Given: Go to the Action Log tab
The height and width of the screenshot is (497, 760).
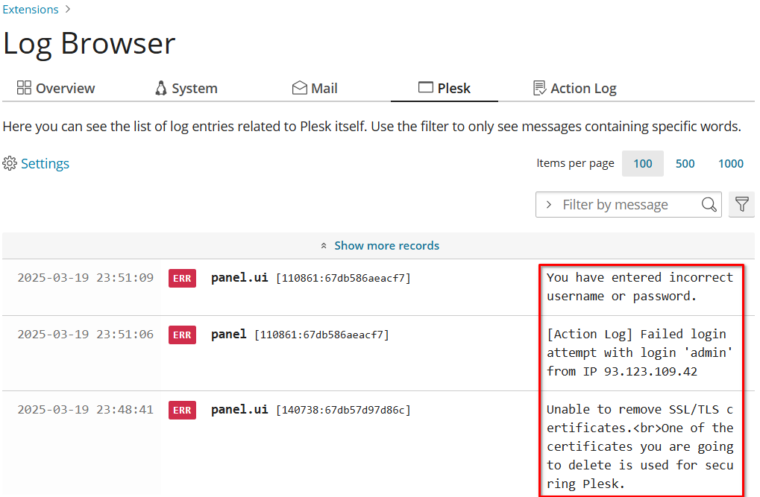Looking at the screenshot, I should point(574,88).
